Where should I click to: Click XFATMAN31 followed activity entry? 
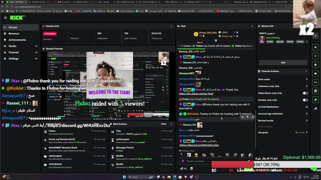[74, 166]
